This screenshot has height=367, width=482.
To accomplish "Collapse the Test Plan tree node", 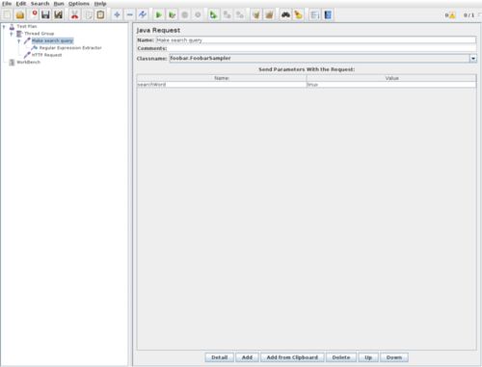I will coord(4,26).
